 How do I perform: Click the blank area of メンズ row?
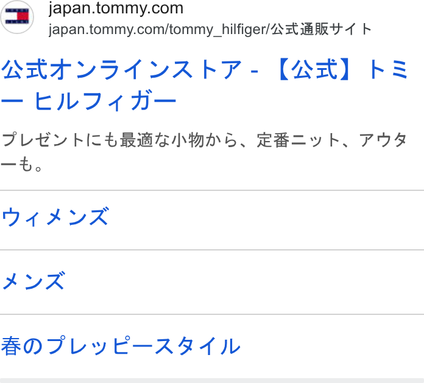coord(245,282)
